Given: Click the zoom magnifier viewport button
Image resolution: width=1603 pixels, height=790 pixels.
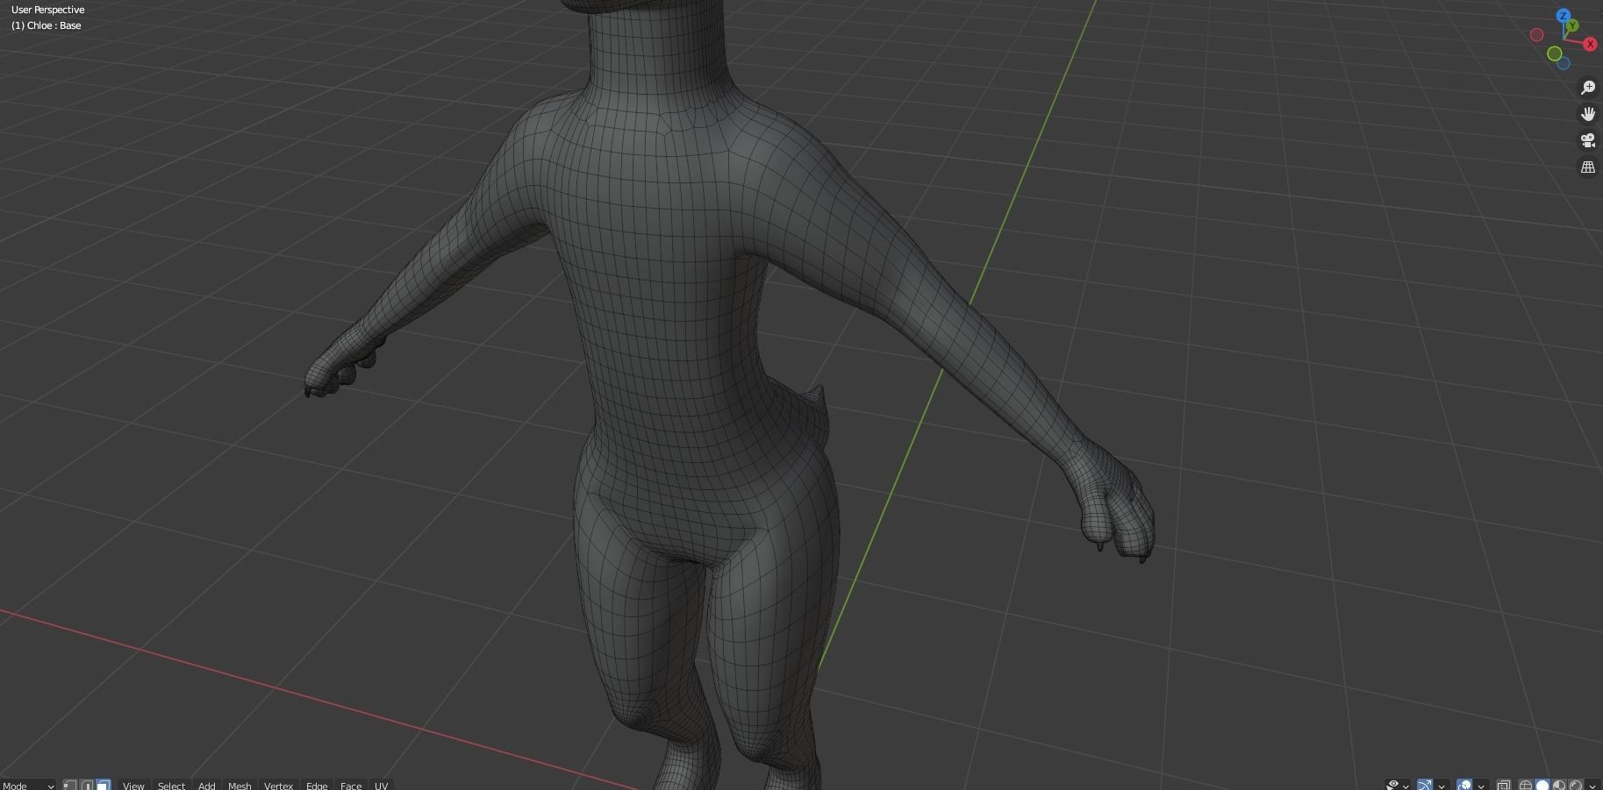Looking at the screenshot, I should pos(1587,88).
